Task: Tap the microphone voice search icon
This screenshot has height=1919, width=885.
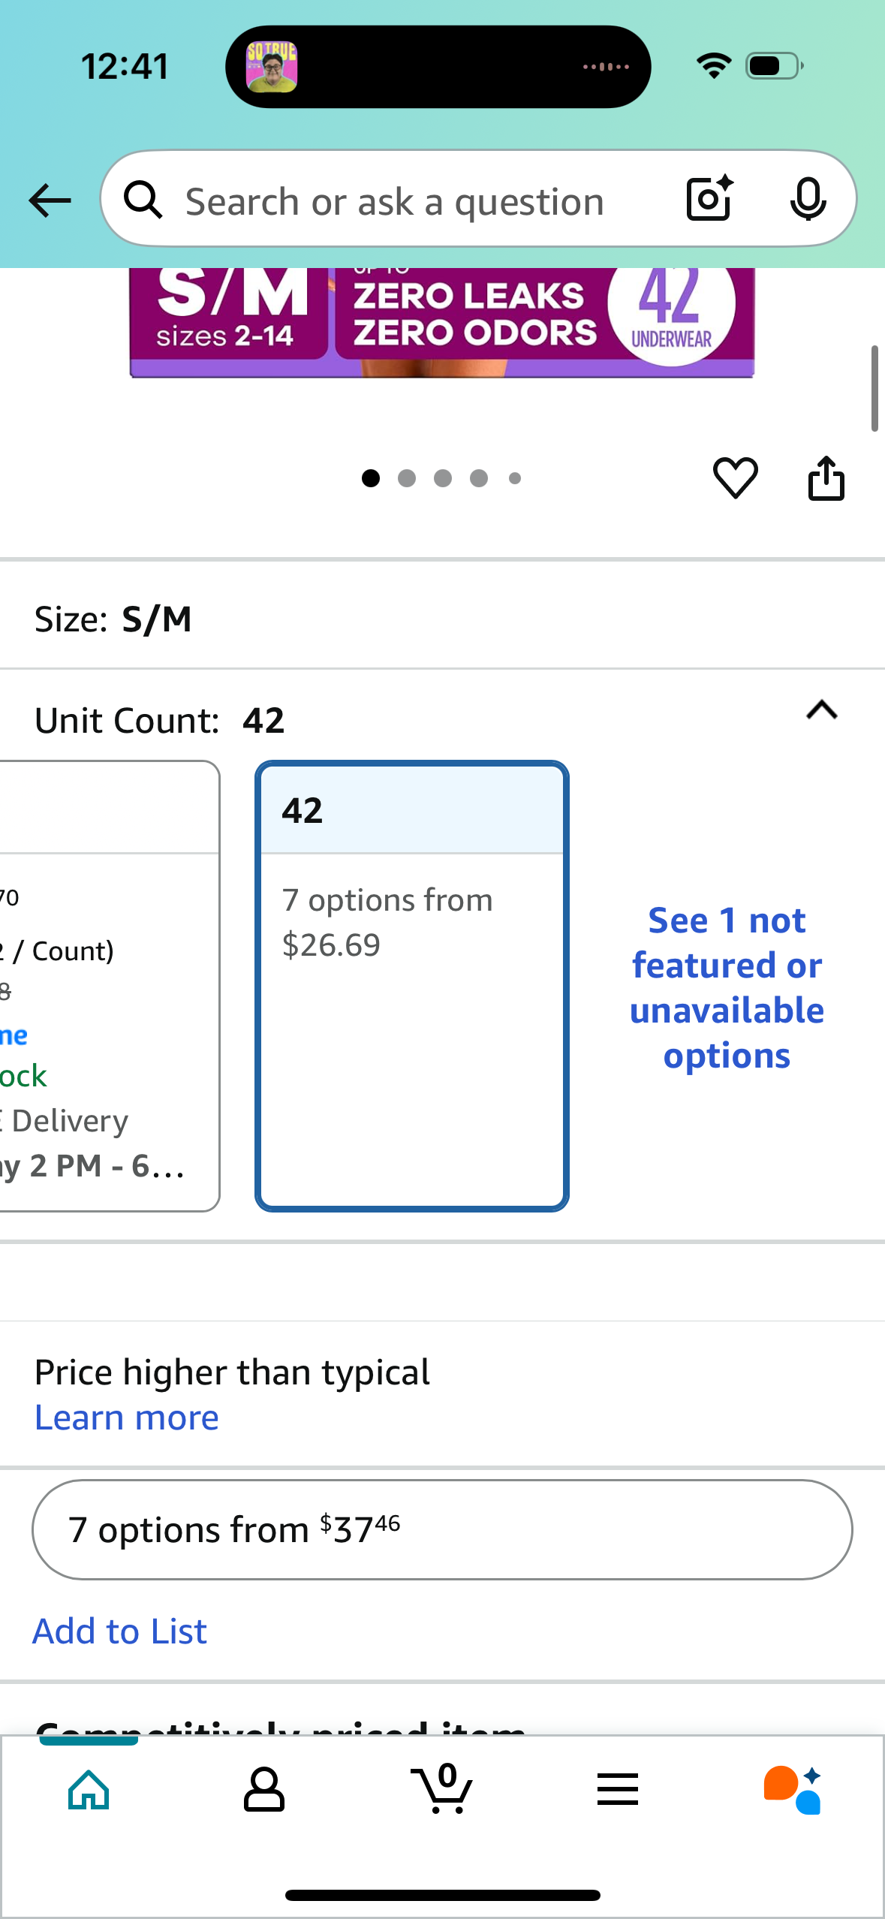Action: (x=808, y=200)
